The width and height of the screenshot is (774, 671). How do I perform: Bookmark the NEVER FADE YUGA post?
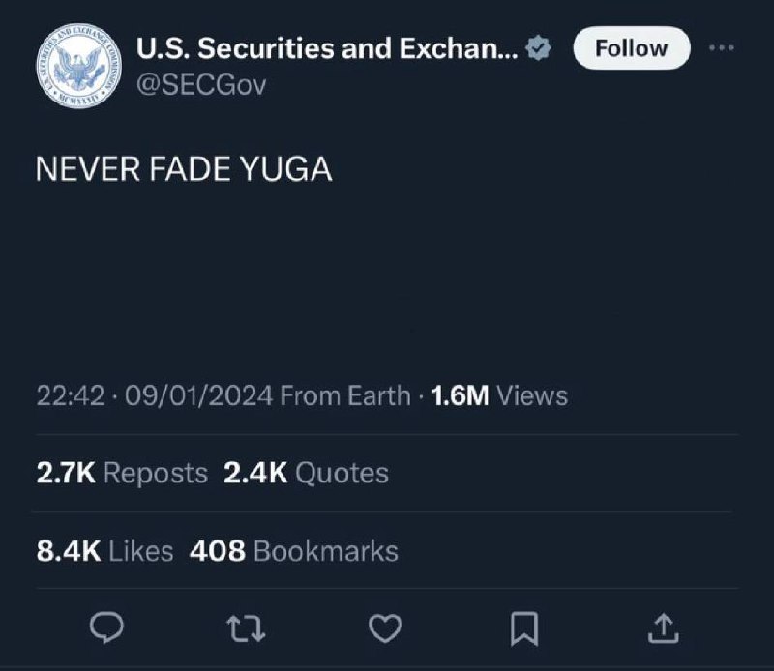coord(524,628)
